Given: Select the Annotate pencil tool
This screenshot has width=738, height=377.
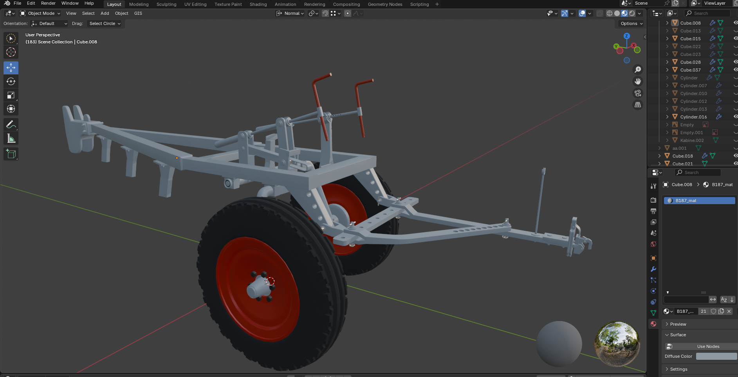Looking at the screenshot, I should pyautogui.click(x=11, y=125).
